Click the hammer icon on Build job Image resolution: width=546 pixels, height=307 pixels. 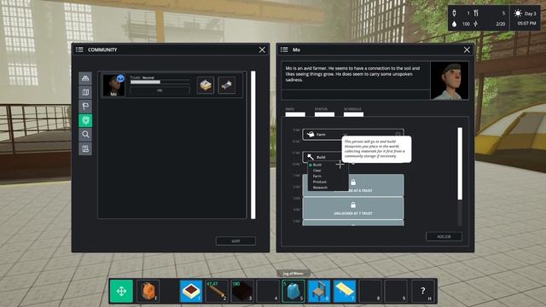pos(311,157)
